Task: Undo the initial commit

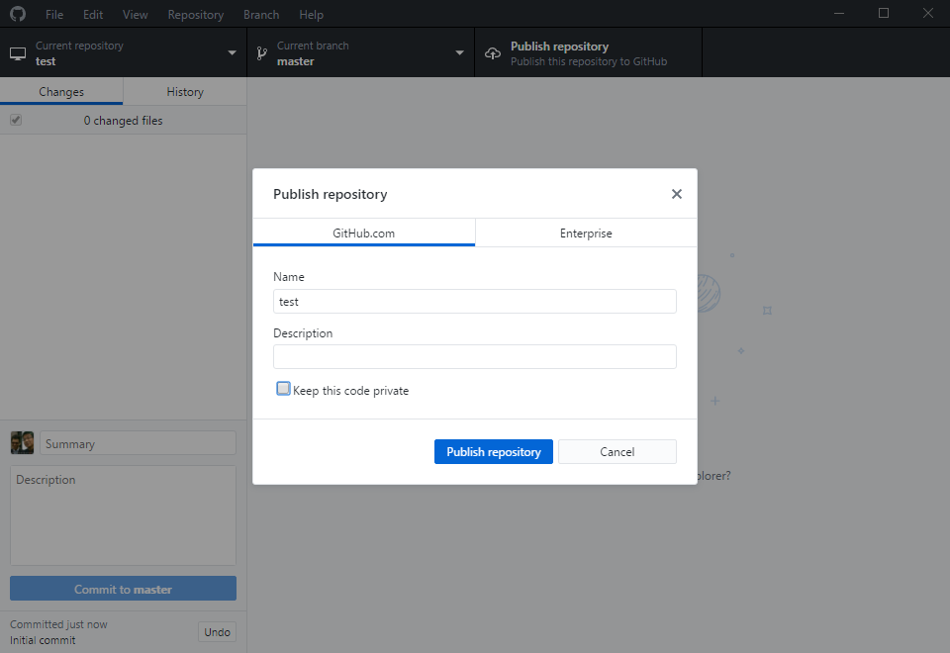Action: click(x=217, y=632)
